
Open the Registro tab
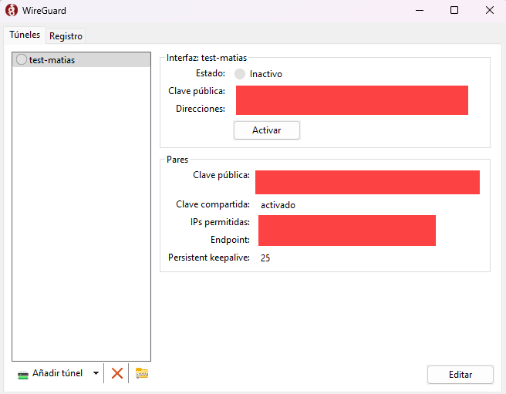(x=66, y=35)
